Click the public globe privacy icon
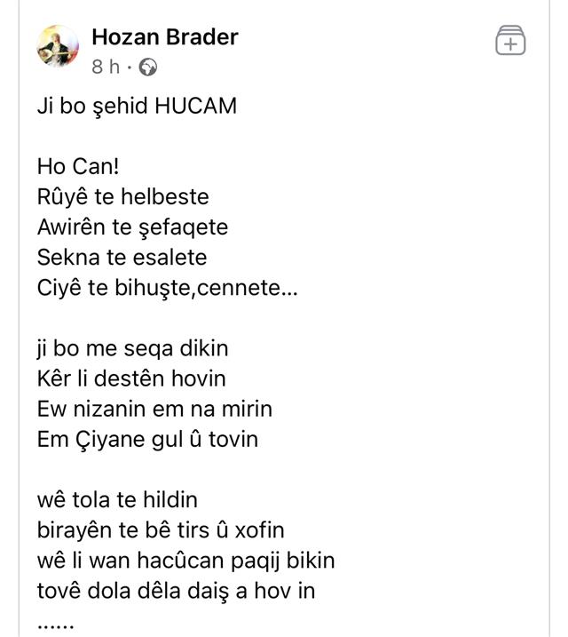The image size is (568, 637). pos(148,67)
